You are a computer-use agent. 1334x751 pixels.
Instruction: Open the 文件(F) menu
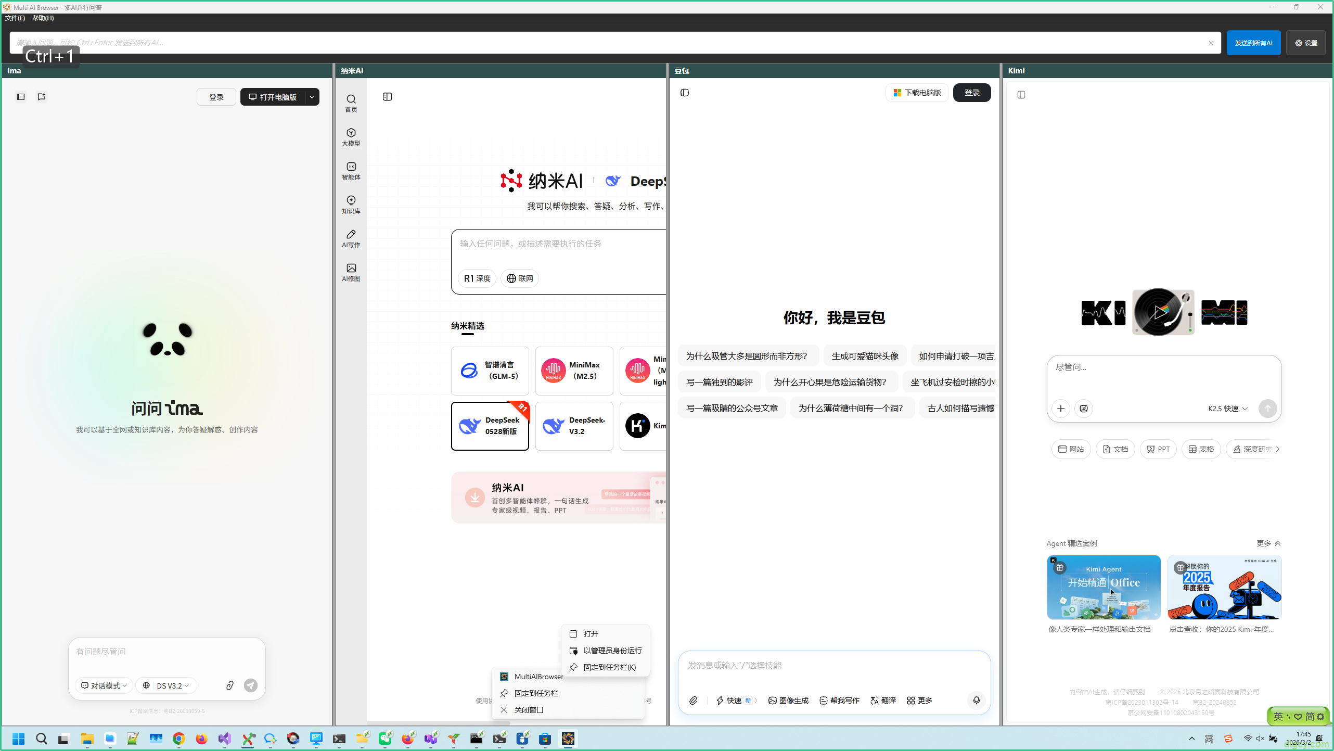coord(15,18)
